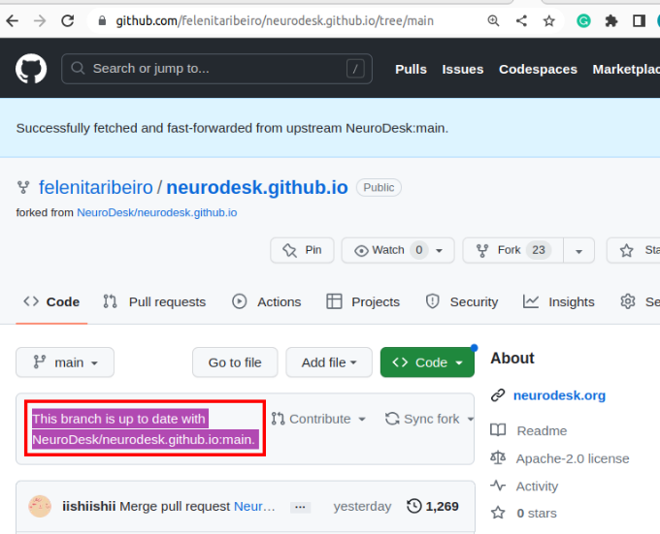Image resolution: width=660 pixels, height=534 pixels.
Task: Open the neurodesk.org website link
Action: click(x=559, y=395)
